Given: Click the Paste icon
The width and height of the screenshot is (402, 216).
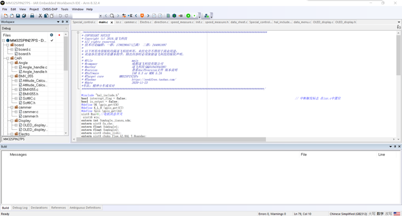Looking at the screenshot, I should pos(52,16).
